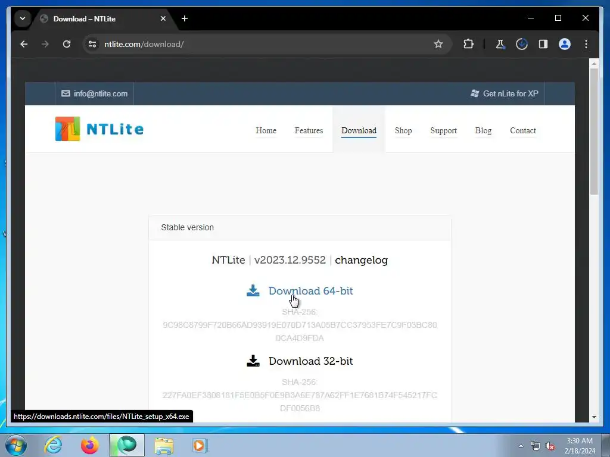Open the Home menu item

[266, 130]
